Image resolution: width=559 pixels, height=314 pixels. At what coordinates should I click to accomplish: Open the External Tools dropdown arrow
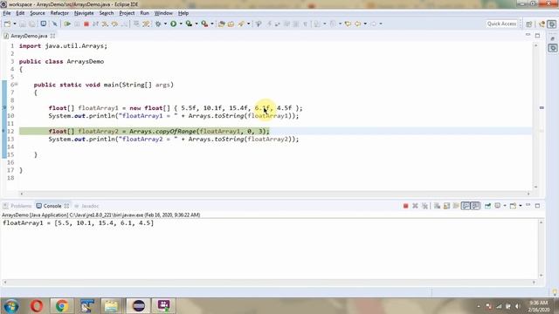click(x=212, y=24)
